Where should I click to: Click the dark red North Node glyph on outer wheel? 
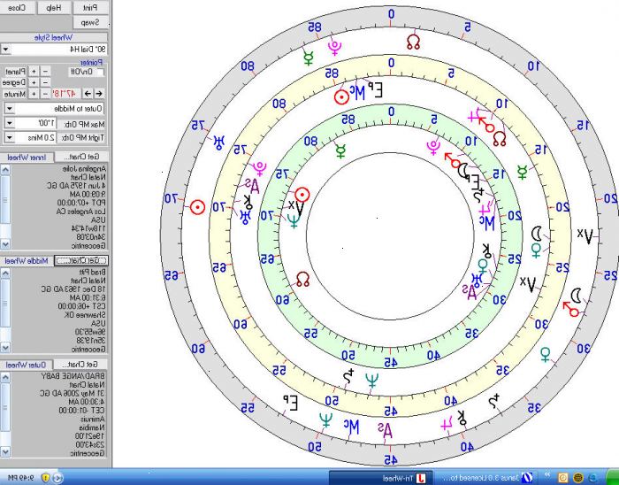(x=413, y=42)
